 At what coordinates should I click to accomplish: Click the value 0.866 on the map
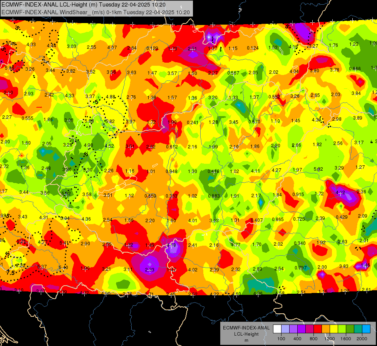355,69
